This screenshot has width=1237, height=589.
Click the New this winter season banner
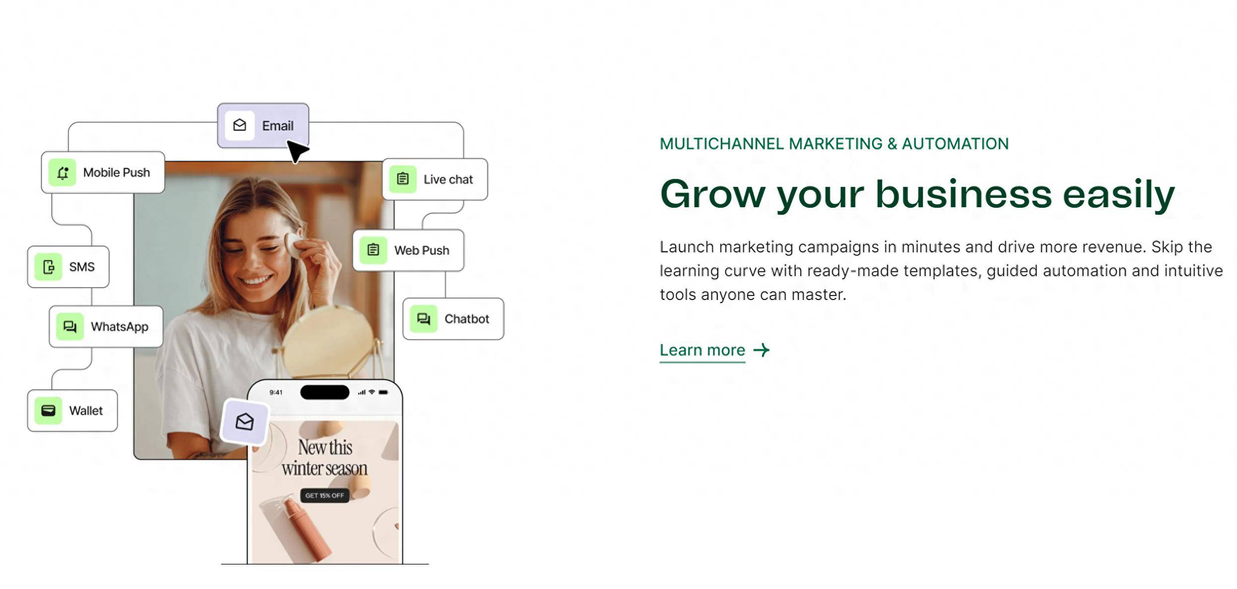(325, 458)
